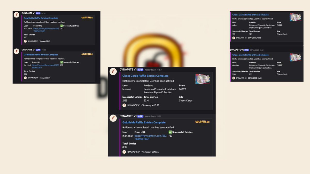Click the footer icon before 'Today at 02:27'

tap(25, 41)
